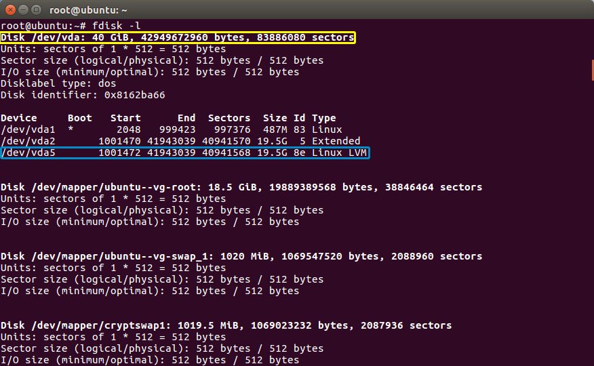Viewport: 594px width, 366px height.
Task: Click the blue-highlighted /dev/vda5 partition row
Action: 184,152
